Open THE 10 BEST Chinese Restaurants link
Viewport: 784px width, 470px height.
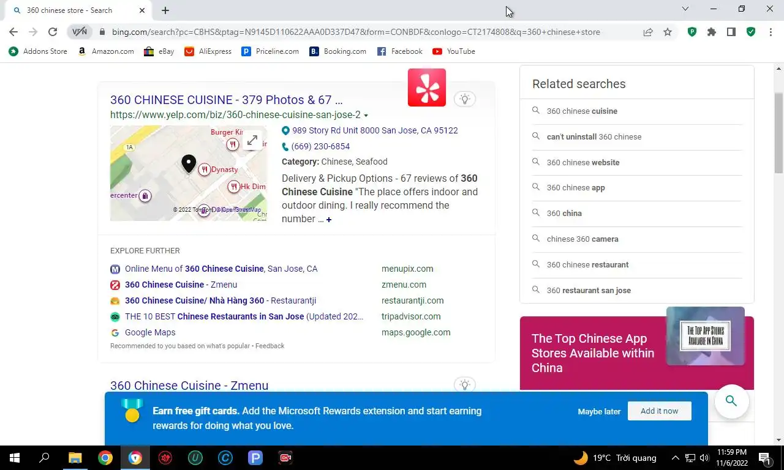(x=244, y=316)
